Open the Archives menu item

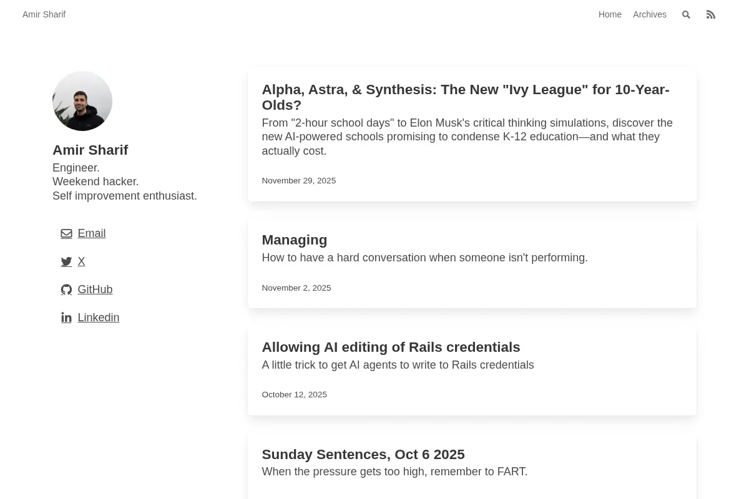(x=650, y=14)
